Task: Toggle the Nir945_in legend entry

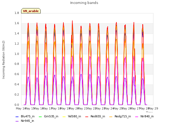Action: 25,121
